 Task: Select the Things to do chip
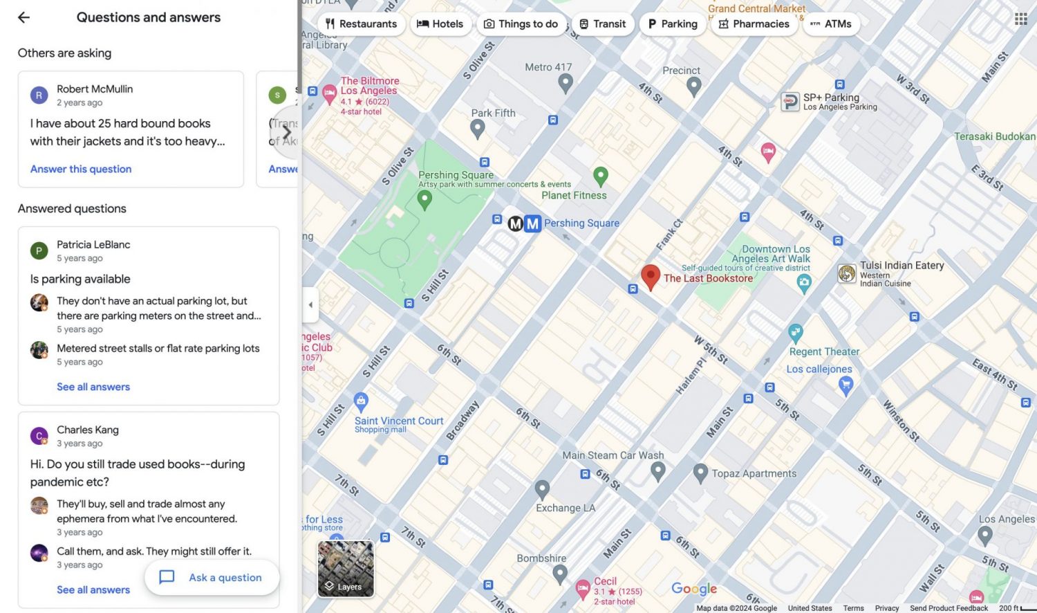521,24
